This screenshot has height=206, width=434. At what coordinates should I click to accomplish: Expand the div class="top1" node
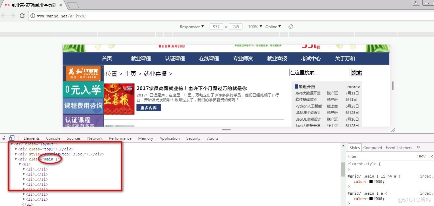point(16,149)
